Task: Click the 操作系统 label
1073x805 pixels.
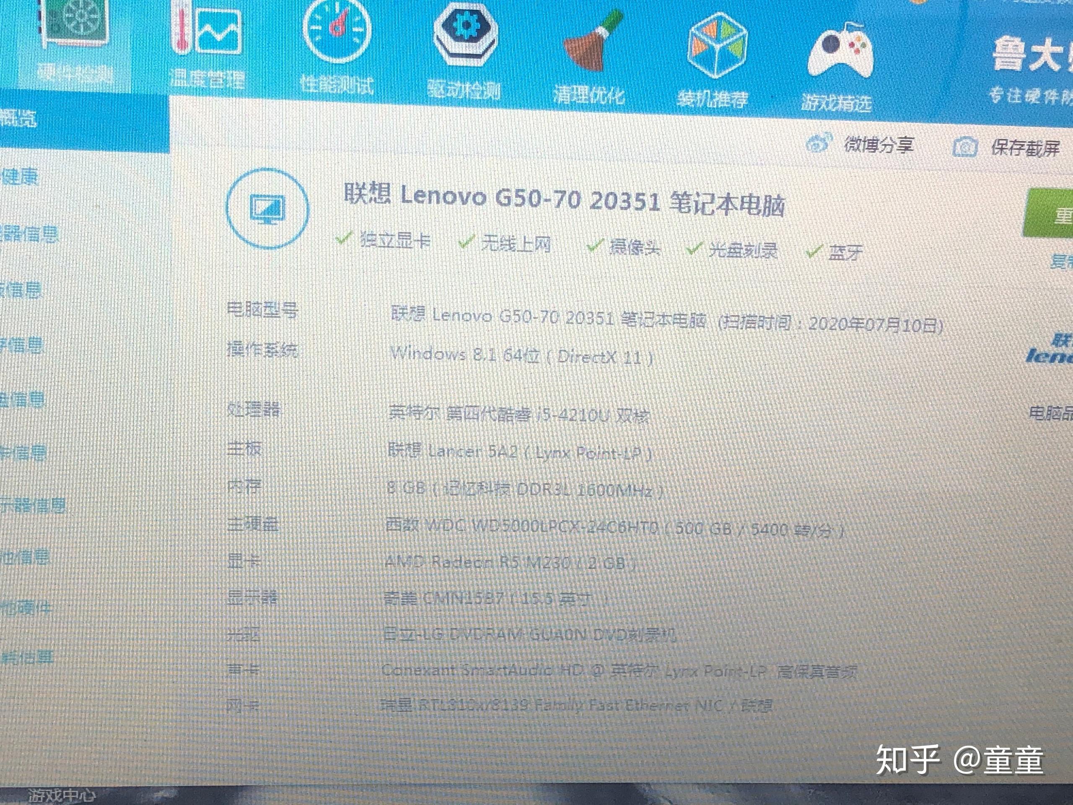Action: tap(262, 349)
